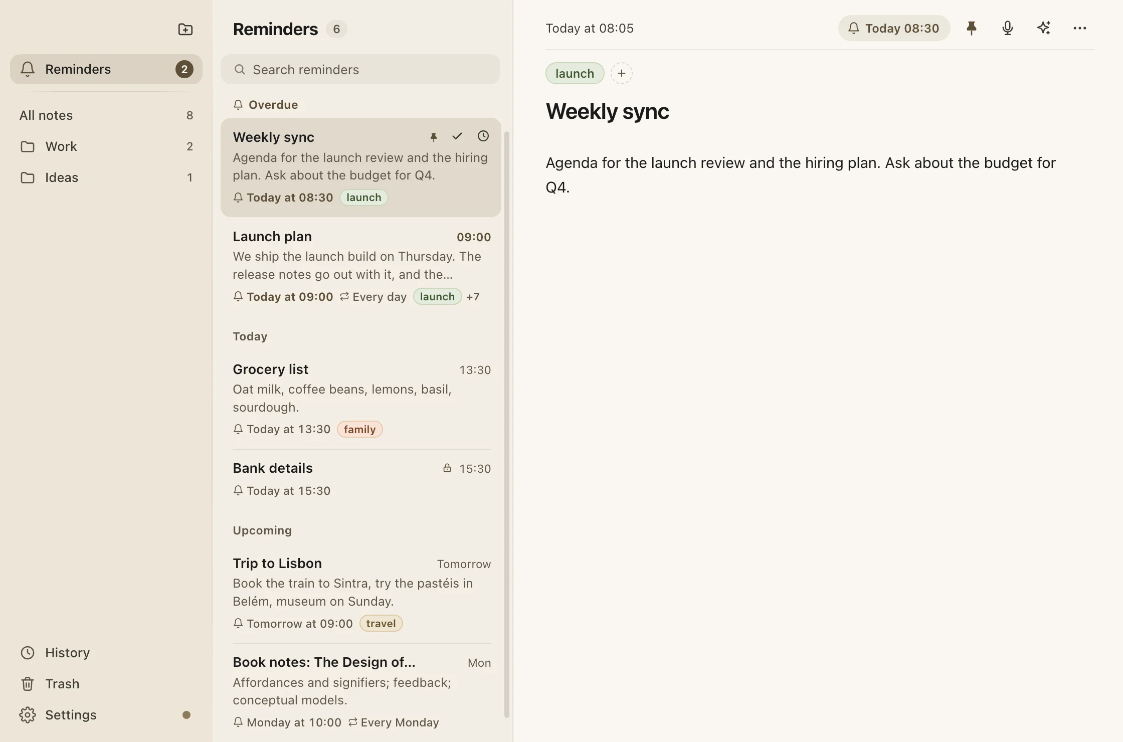Click the Every Monday repeat indicator

coord(394,722)
